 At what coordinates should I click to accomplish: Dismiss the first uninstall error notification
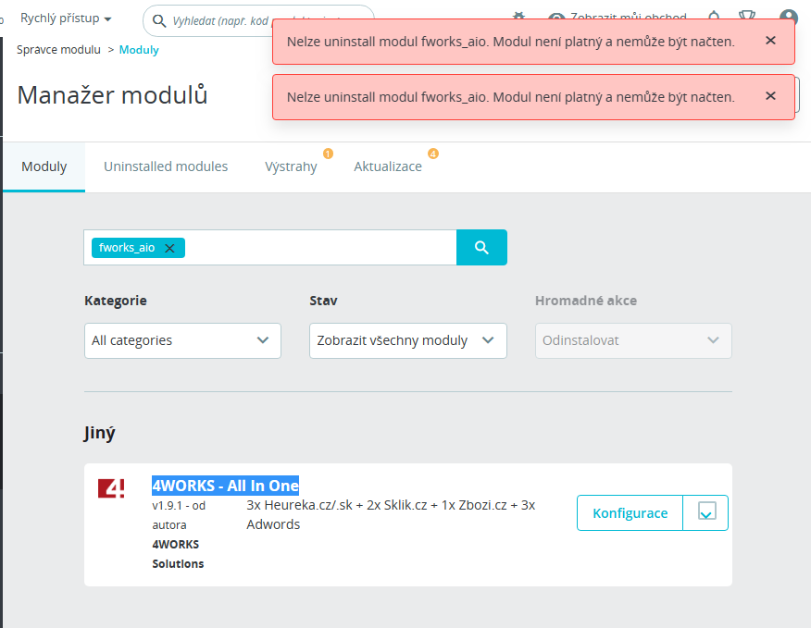tap(770, 41)
